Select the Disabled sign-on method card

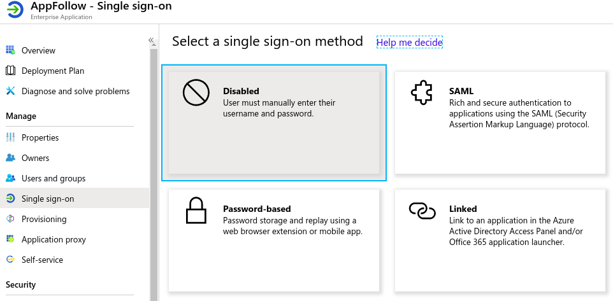pyautogui.click(x=273, y=123)
